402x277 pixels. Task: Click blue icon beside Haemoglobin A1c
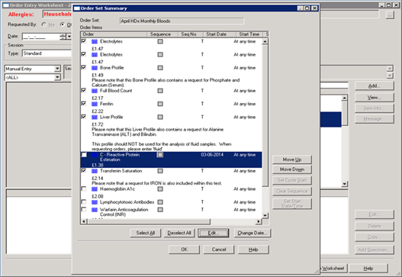(x=95, y=189)
